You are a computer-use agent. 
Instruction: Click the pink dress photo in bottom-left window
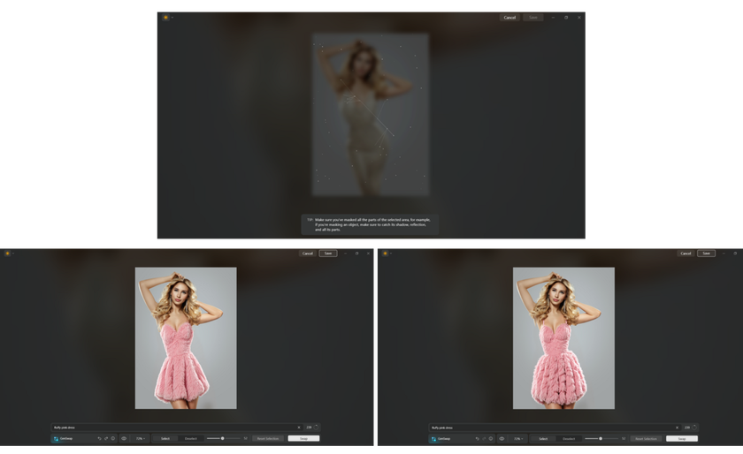[186, 338]
